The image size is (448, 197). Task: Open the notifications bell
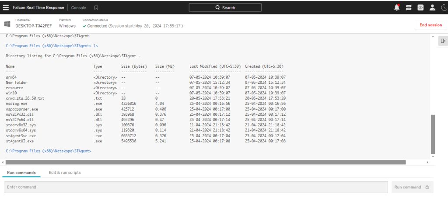point(397,7)
